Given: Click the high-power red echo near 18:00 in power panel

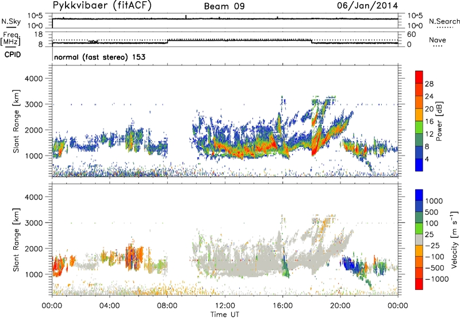Looking at the screenshot, I should 315,145.
